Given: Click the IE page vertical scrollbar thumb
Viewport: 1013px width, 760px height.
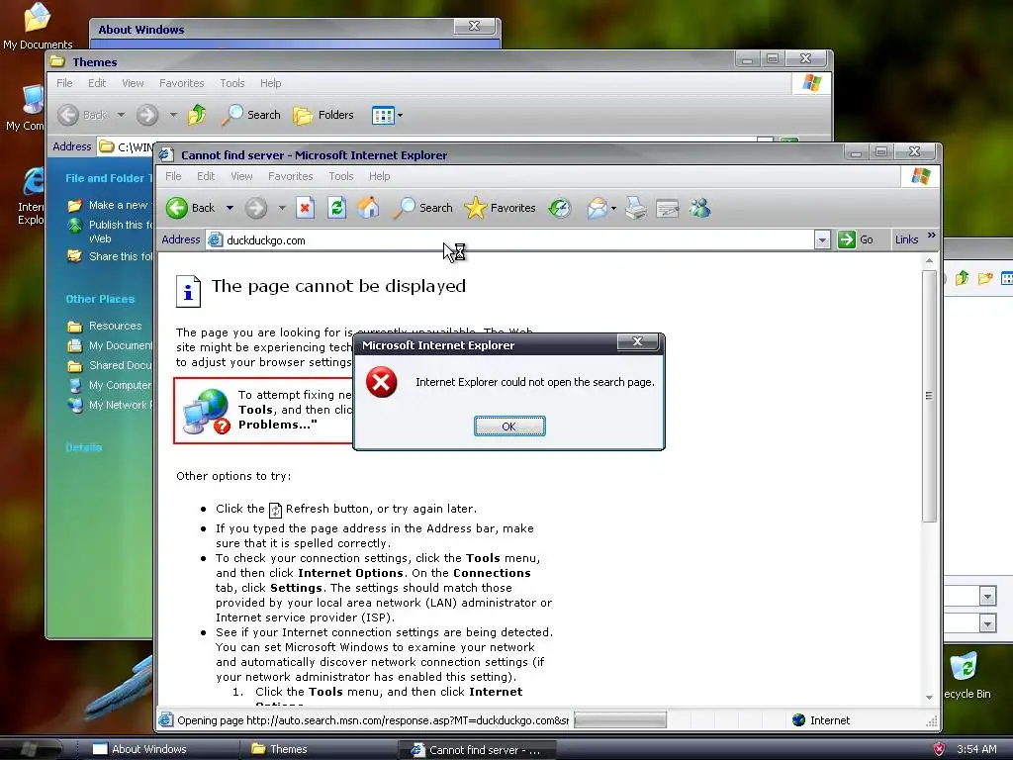Looking at the screenshot, I should pos(929,396).
